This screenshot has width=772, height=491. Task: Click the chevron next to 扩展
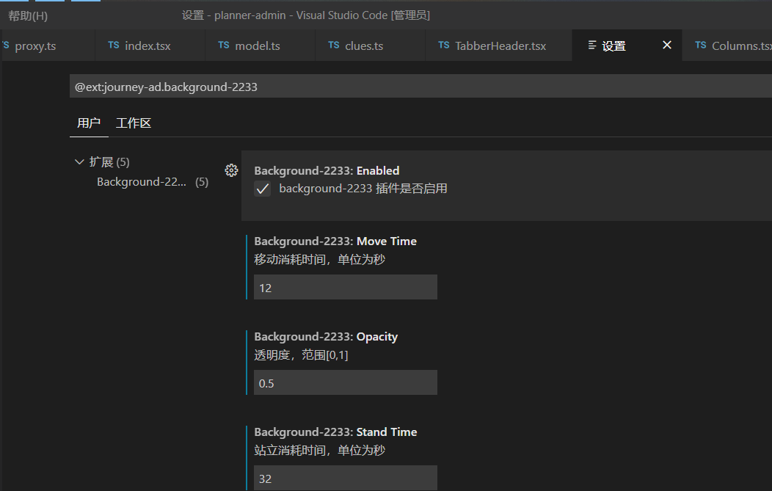[79, 161]
